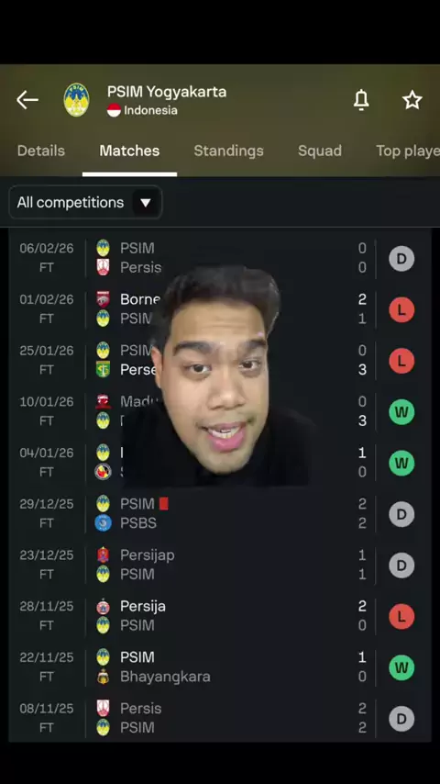Open the All competitions dropdown

click(85, 203)
